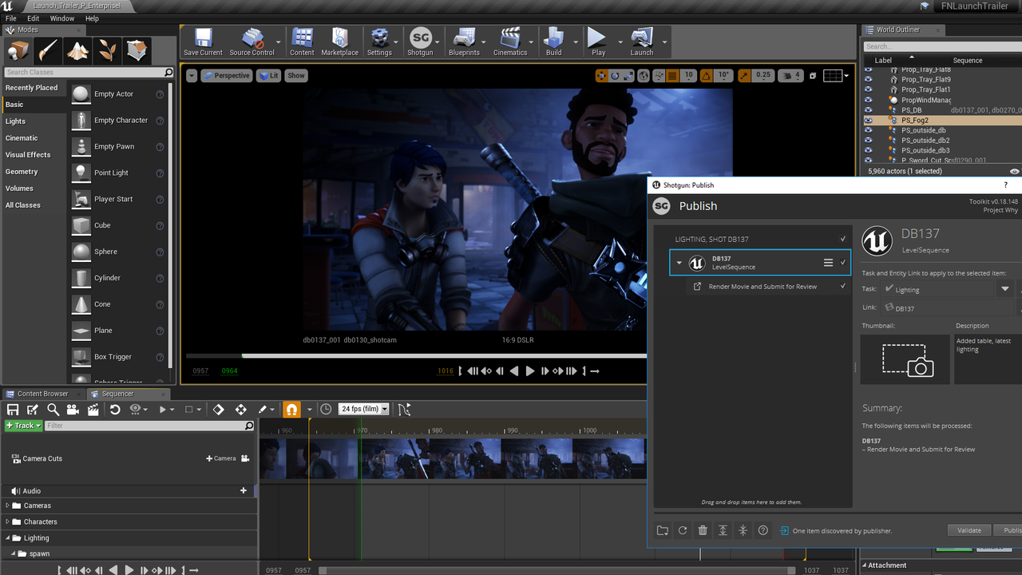
Task: Toggle the DB137 LevelSequence item checkmark
Action: point(842,262)
